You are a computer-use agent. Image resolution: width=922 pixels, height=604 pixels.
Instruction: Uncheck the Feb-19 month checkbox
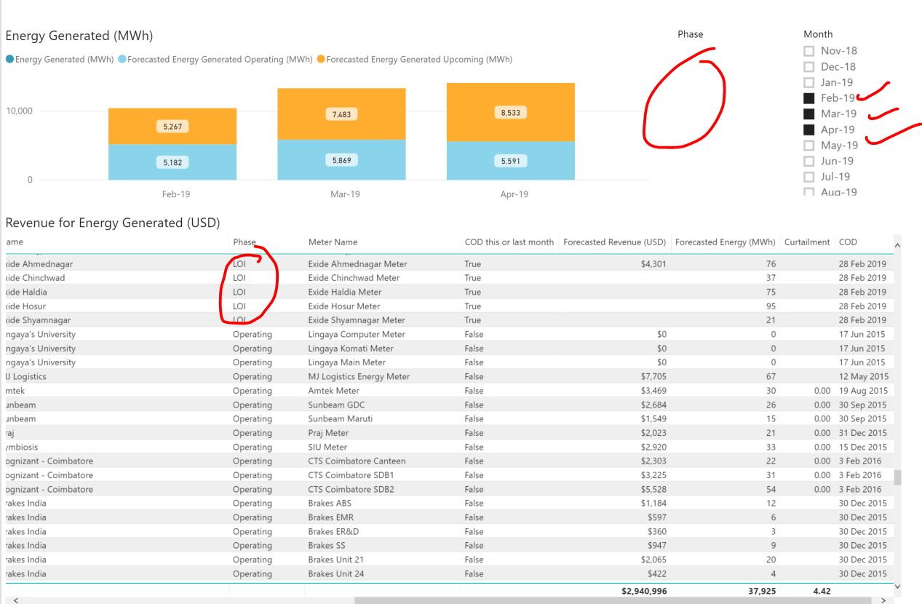click(808, 98)
